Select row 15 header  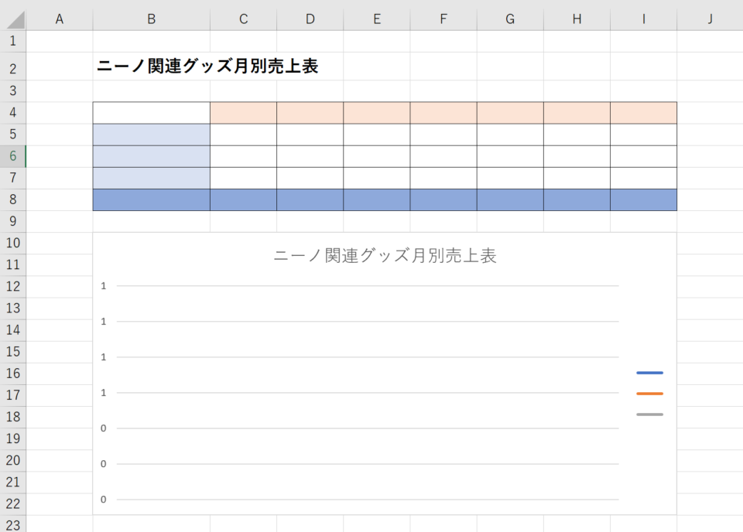point(12,351)
